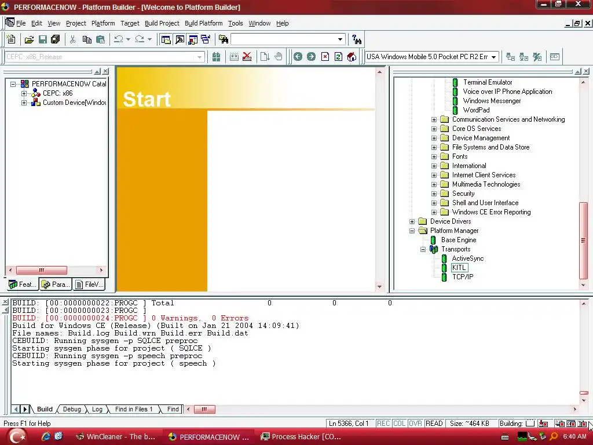Collapse the Transports node

[x=423, y=249]
